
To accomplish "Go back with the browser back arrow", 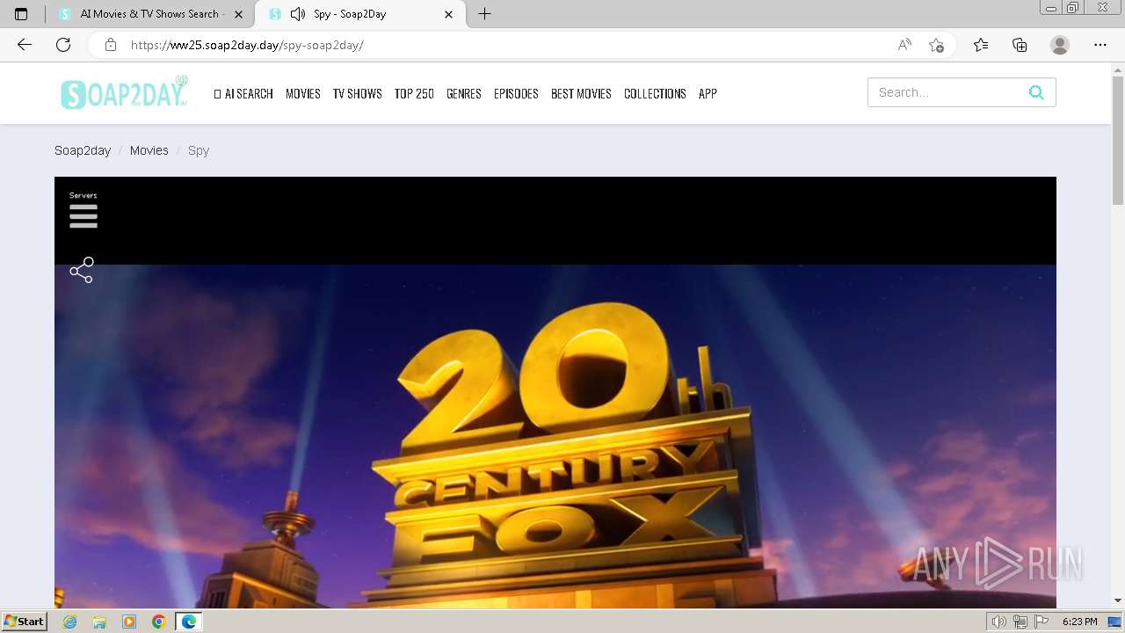I will (25, 45).
